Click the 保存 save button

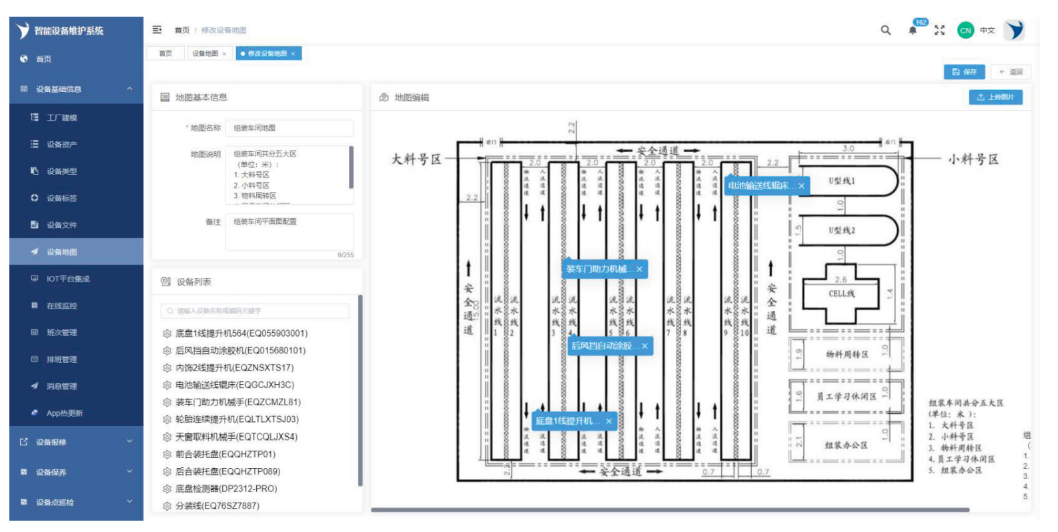pyautogui.click(x=964, y=72)
